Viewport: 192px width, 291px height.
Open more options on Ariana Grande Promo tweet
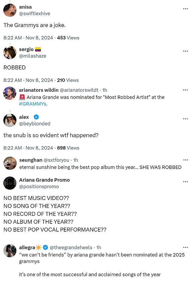[185, 181]
